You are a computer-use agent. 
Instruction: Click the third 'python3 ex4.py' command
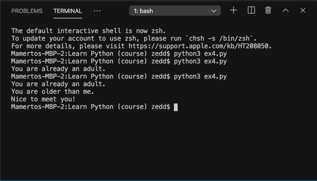[200, 76]
